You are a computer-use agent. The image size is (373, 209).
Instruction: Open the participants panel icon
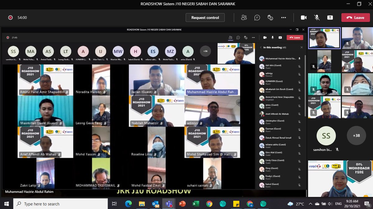tap(244, 17)
